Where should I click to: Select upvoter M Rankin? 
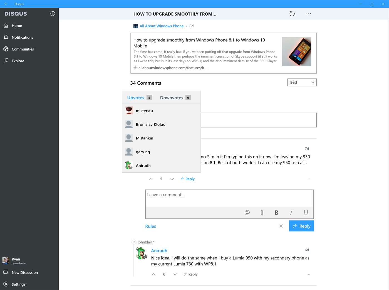161,138
